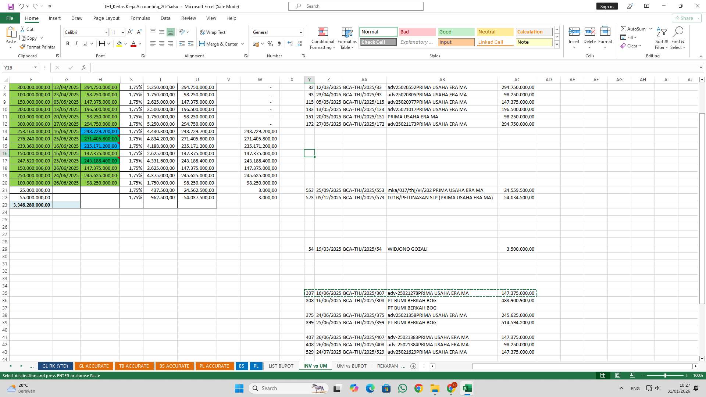
Task: Enable Wrap Text on selection
Action: [213, 32]
